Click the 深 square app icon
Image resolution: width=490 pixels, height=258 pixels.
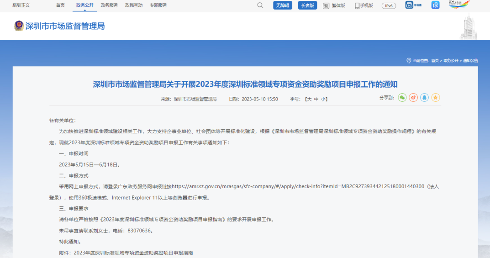435,5
